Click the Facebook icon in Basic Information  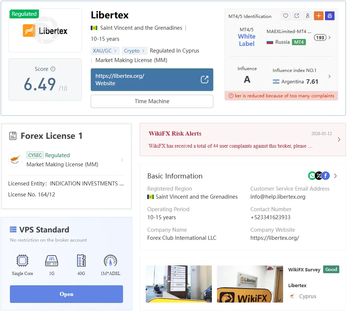pos(326,176)
